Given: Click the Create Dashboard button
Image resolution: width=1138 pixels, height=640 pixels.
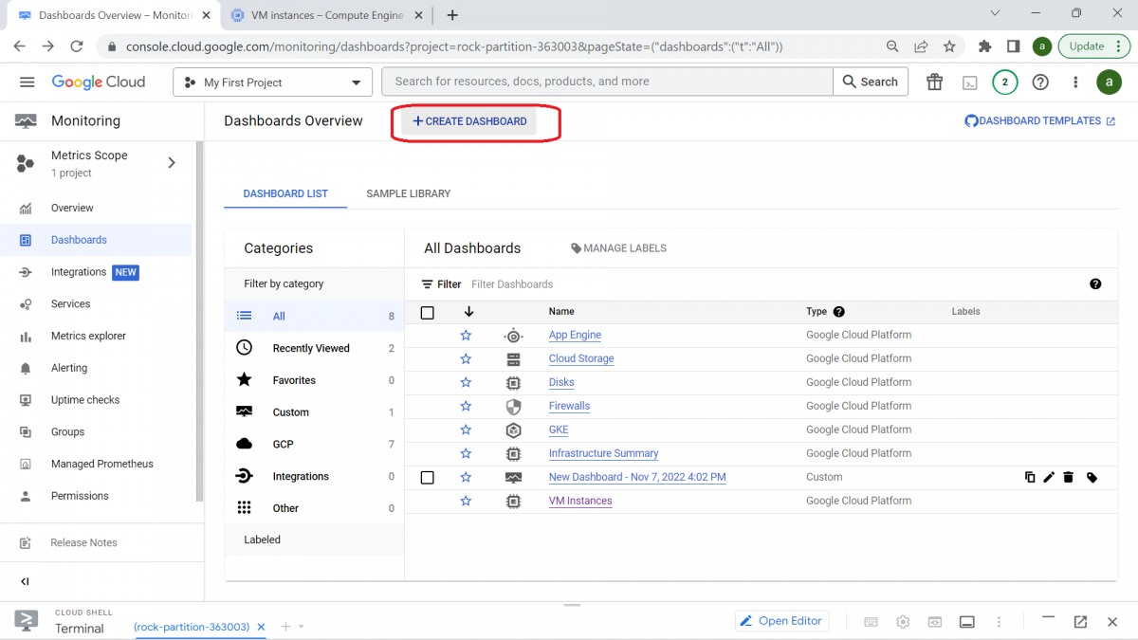Looking at the screenshot, I should coord(468,120).
